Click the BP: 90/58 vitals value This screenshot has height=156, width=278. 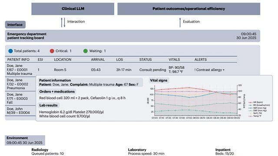coord(176,68)
